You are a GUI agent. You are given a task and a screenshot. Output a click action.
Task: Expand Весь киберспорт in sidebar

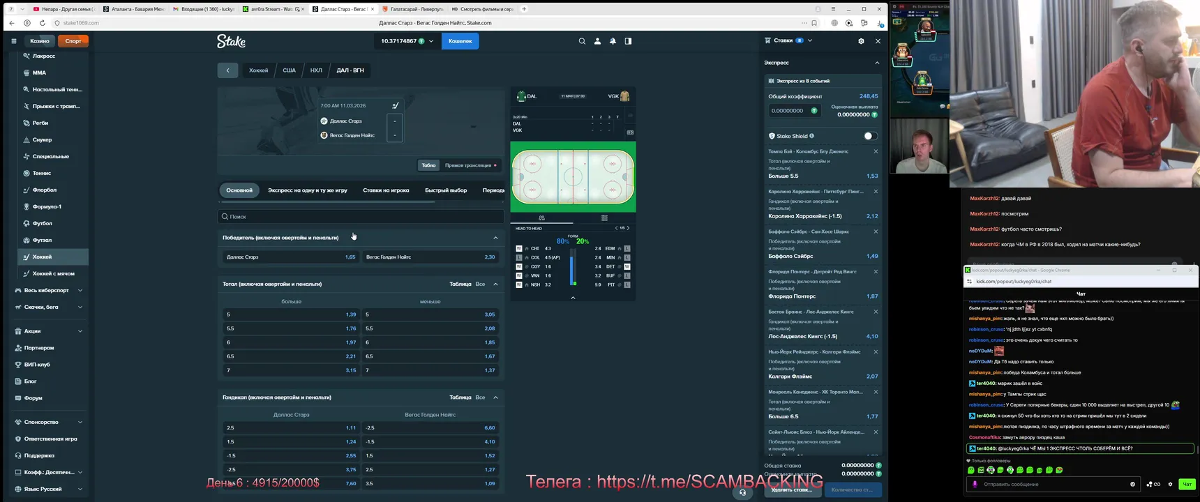(x=80, y=290)
